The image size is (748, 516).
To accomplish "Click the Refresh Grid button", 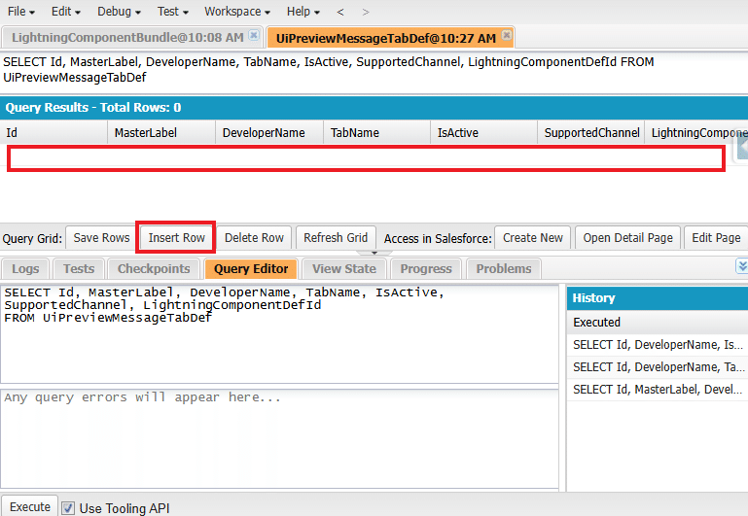I will pos(336,237).
